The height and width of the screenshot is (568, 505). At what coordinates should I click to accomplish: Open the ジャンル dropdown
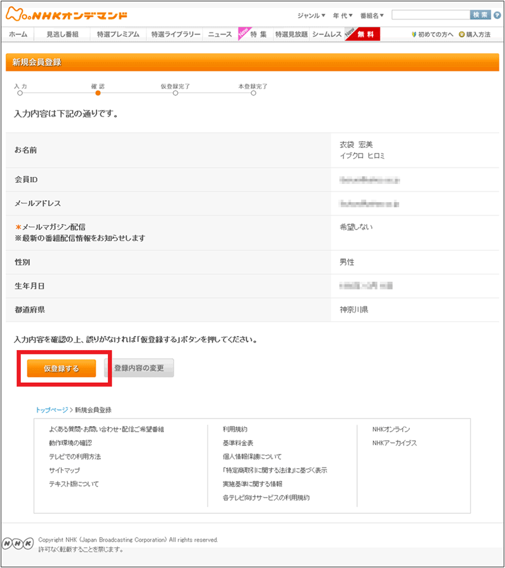coord(311,16)
